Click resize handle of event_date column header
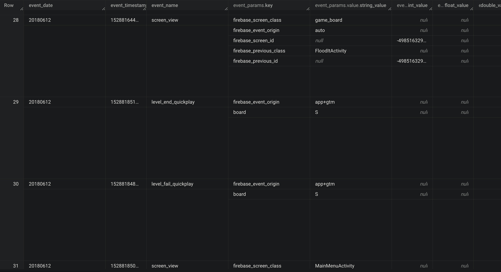 [x=103, y=9]
